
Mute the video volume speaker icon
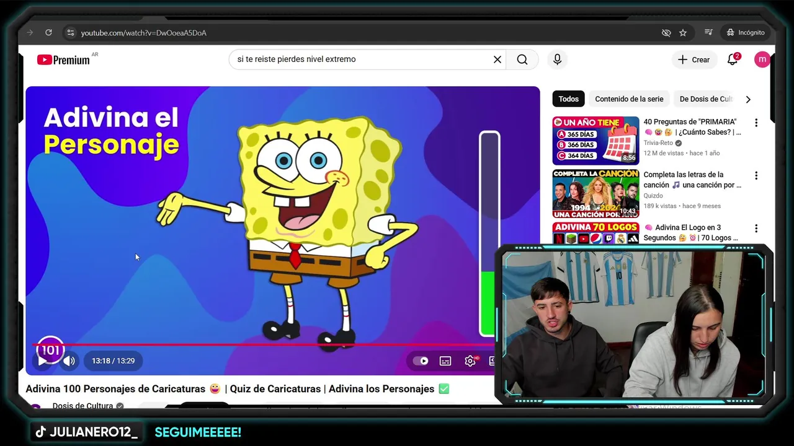[69, 361]
